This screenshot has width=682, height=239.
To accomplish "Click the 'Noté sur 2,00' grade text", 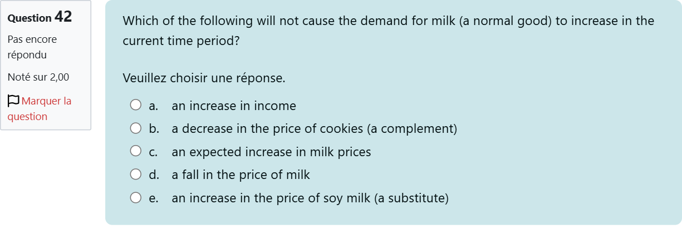I will pos(38,77).
